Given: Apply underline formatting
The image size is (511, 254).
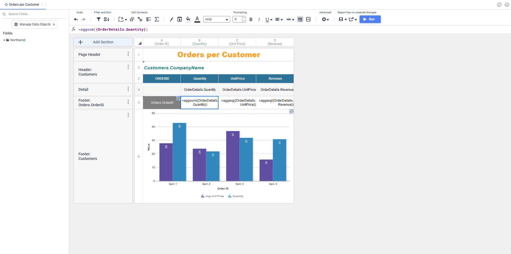Looking at the screenshot, I should pyautogui.click(x=267, y=20).
